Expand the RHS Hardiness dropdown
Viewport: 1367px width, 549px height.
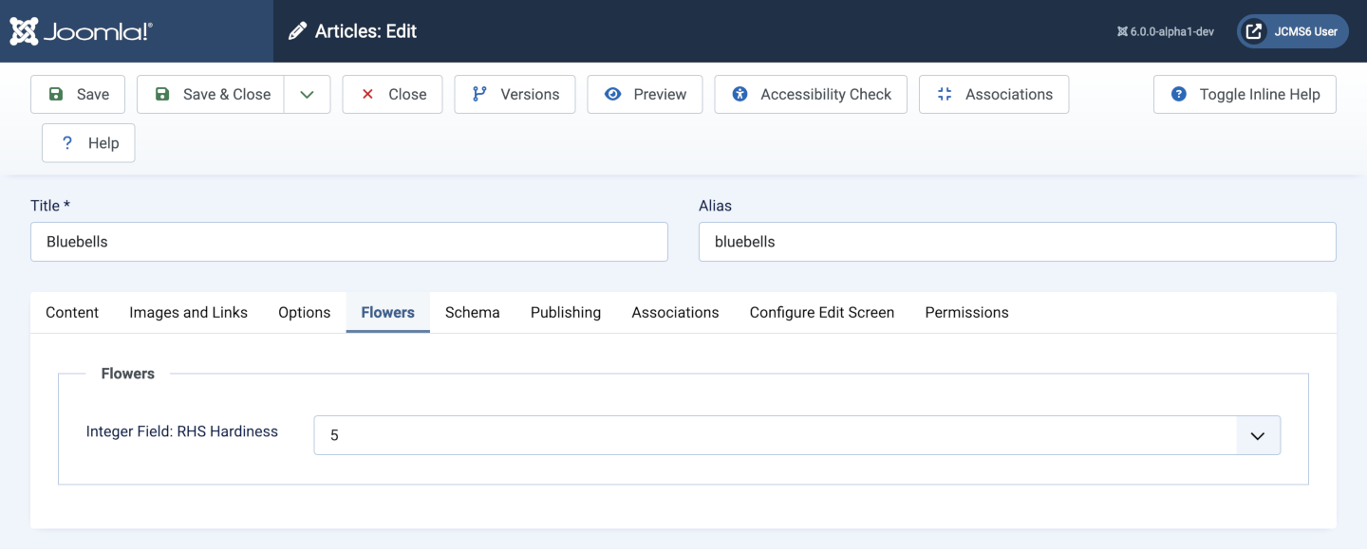1258,435
